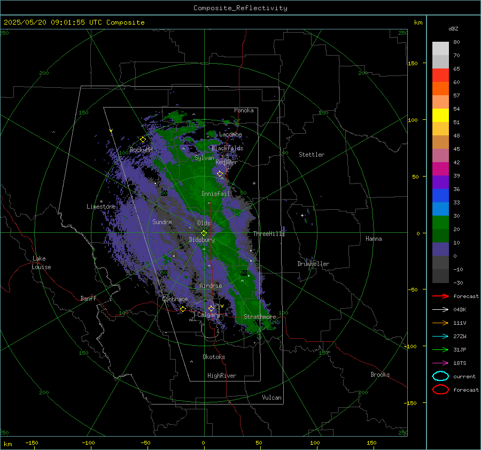Click the Sundre town label
The height and width of the screenshot is (450, 481).
coord(162,222)
